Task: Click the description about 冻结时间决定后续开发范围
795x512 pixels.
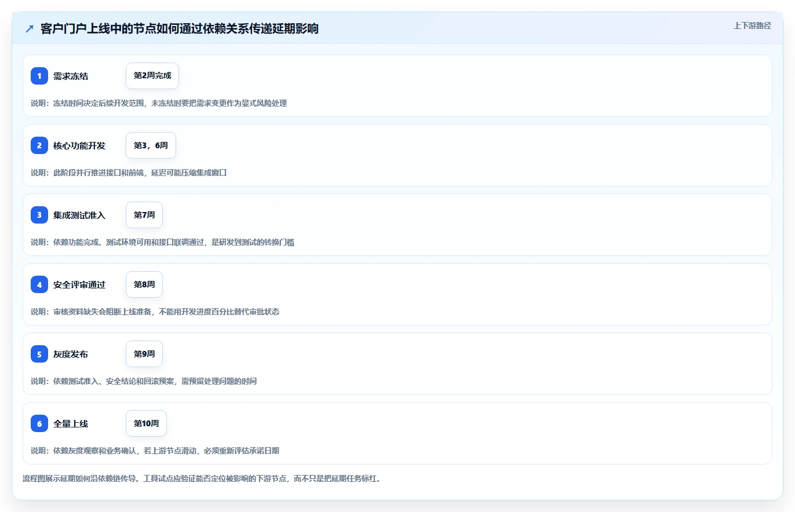Action: click(159, 103)
